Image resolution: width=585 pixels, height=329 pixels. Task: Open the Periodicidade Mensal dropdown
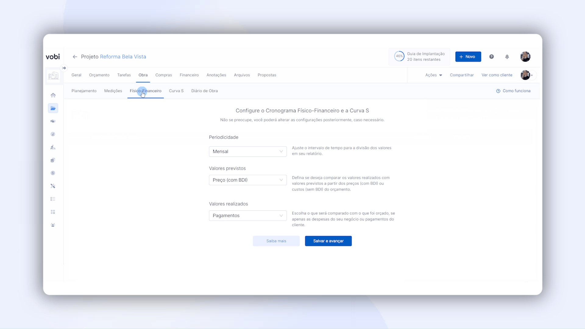click(248, 151)
